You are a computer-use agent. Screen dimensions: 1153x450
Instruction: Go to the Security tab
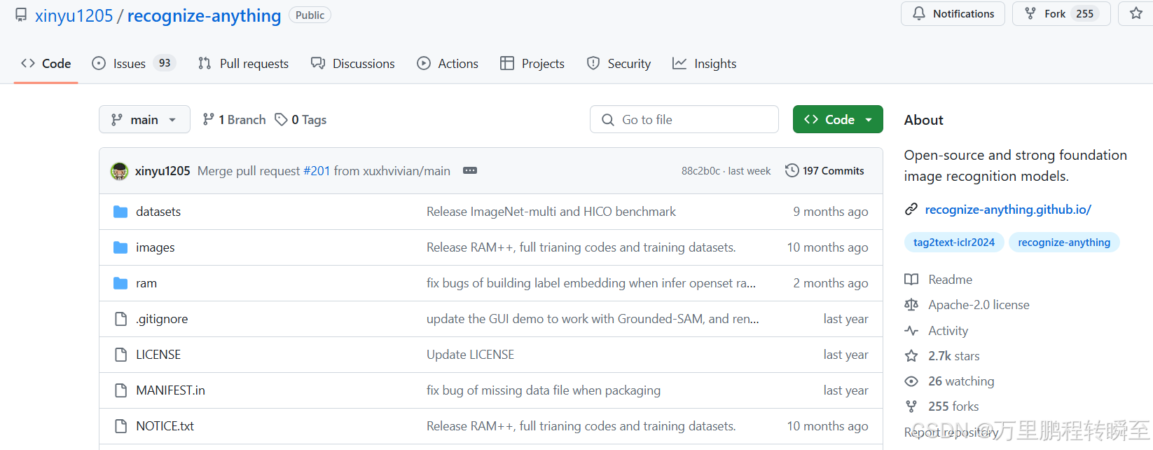click(x=619, y=64)
